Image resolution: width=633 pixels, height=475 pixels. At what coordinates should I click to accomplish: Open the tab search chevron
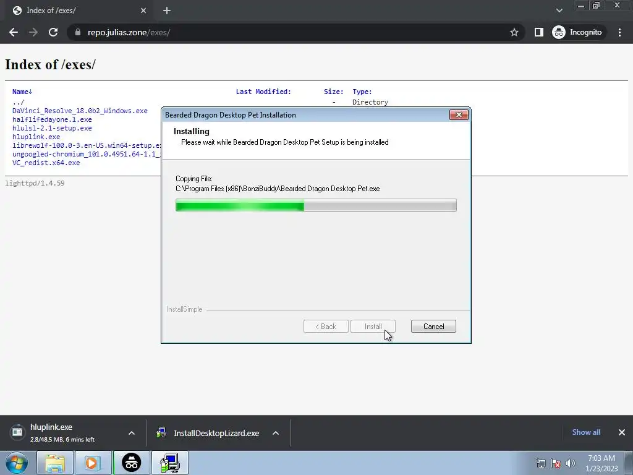click(559, 11)
